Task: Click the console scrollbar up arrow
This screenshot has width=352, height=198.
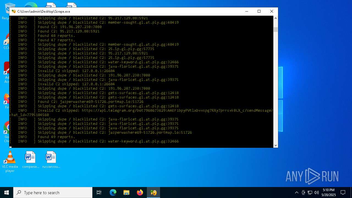Action: click(276, 18)
